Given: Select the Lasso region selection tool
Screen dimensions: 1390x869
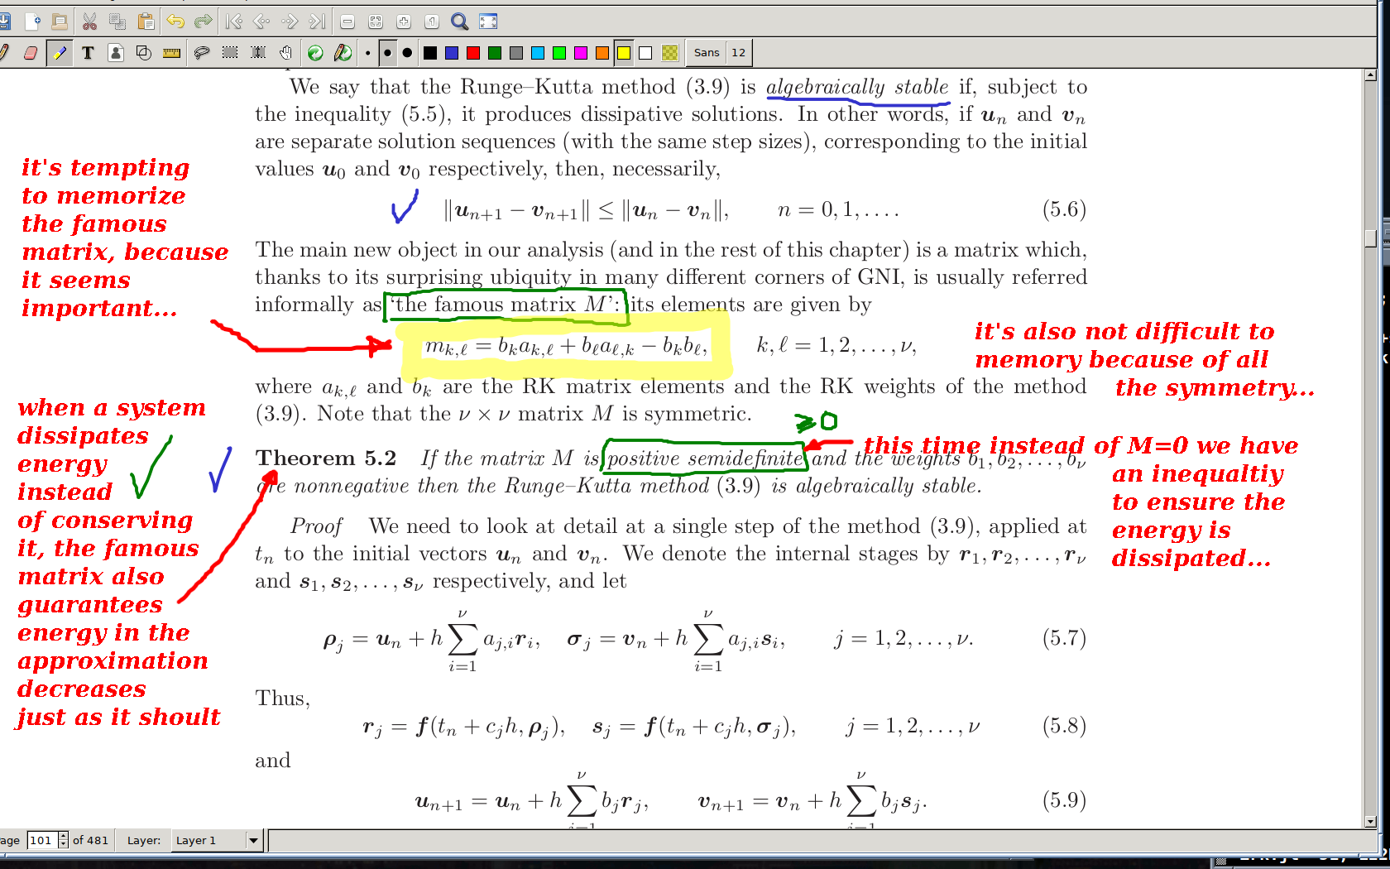Looking at the screenshot, I should click(x=202, y=53).
